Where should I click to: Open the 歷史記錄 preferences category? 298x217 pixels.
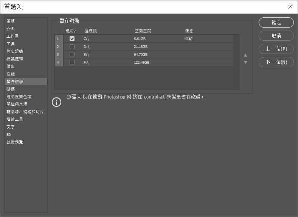click(26, 51)
